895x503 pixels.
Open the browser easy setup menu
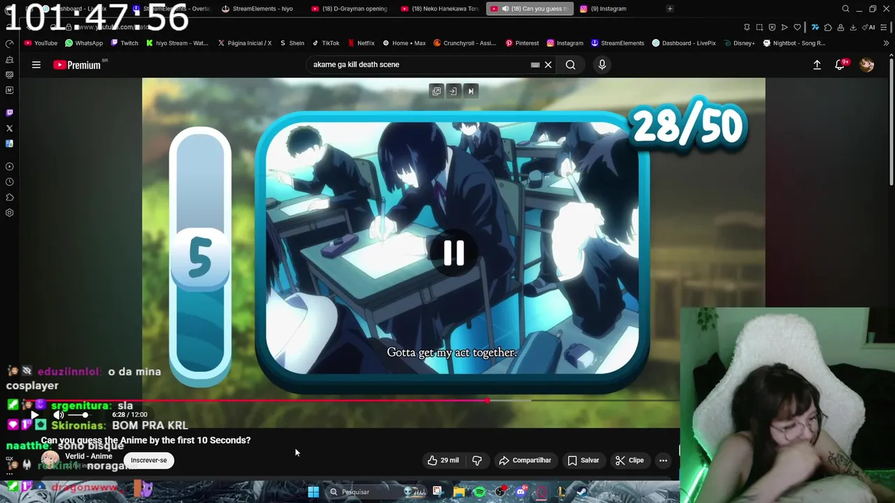[884, 27]
